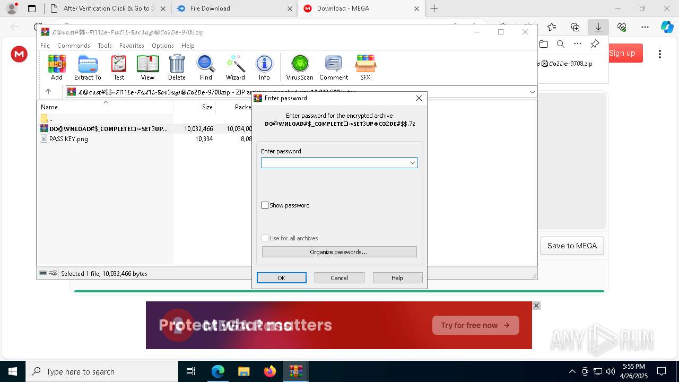Open the Options menu
The height and width of the screenshot is (382, 679).
tap(163, 46)
